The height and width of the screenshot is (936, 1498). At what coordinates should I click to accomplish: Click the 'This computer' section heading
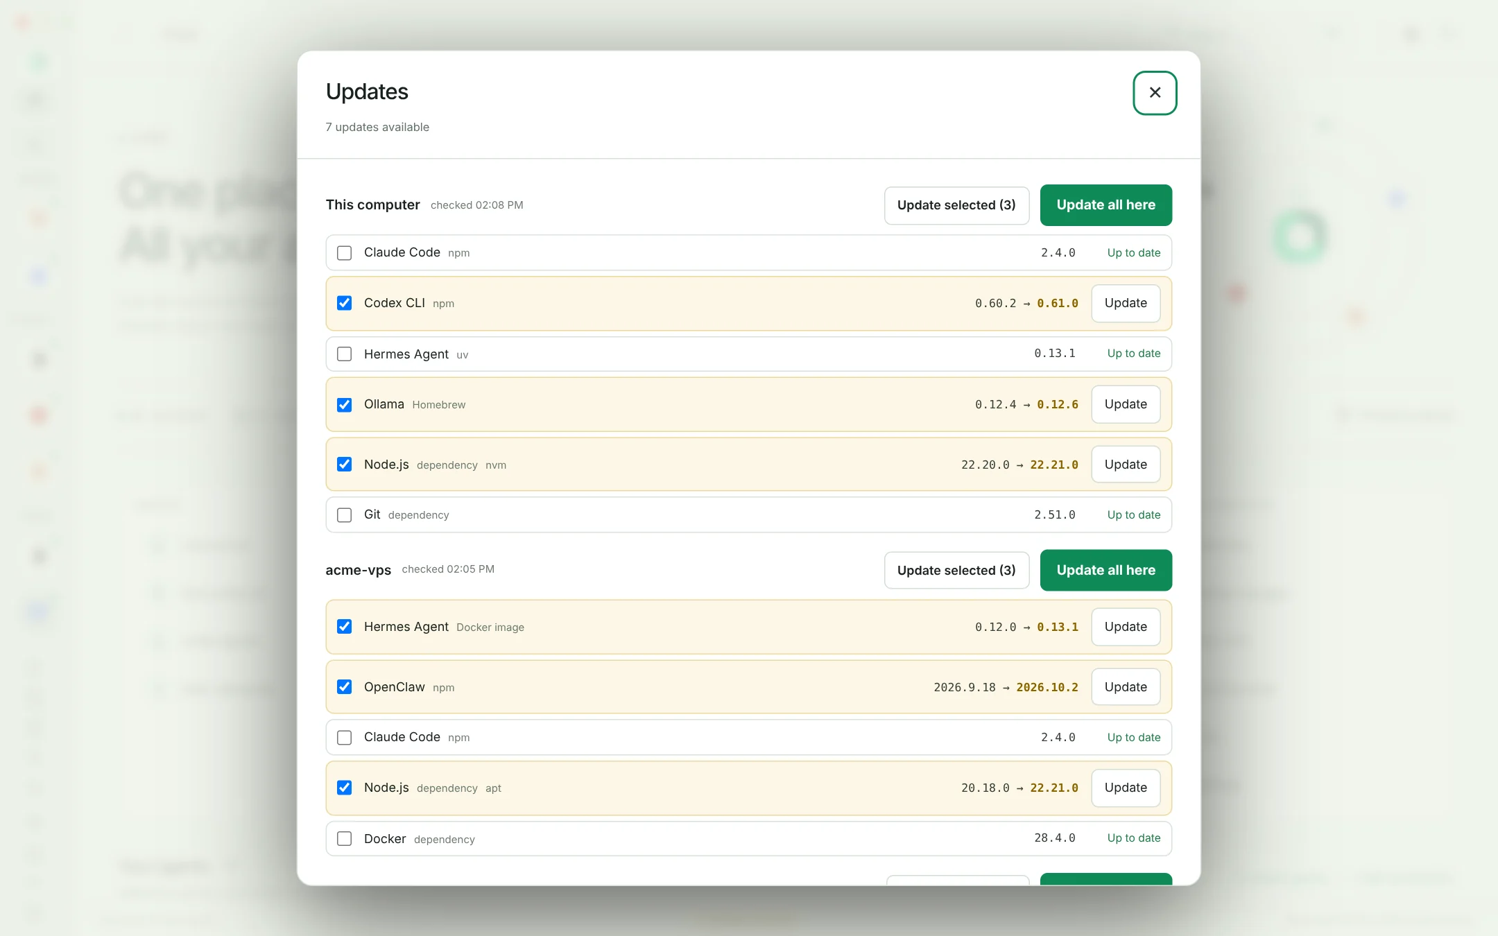tap(372, 205)
